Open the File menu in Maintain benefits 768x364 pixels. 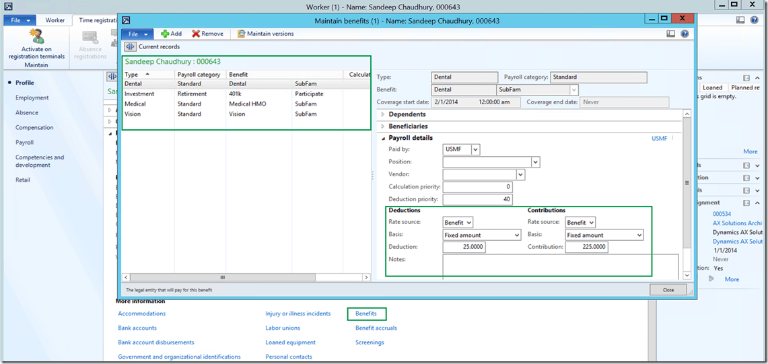click(x=137, y=34)
